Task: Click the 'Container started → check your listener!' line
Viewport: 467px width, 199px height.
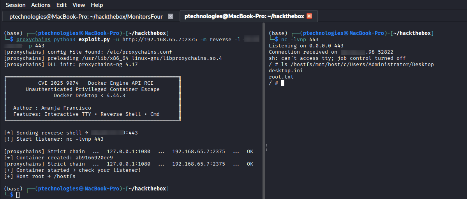Action: click(x=72, y=170)
